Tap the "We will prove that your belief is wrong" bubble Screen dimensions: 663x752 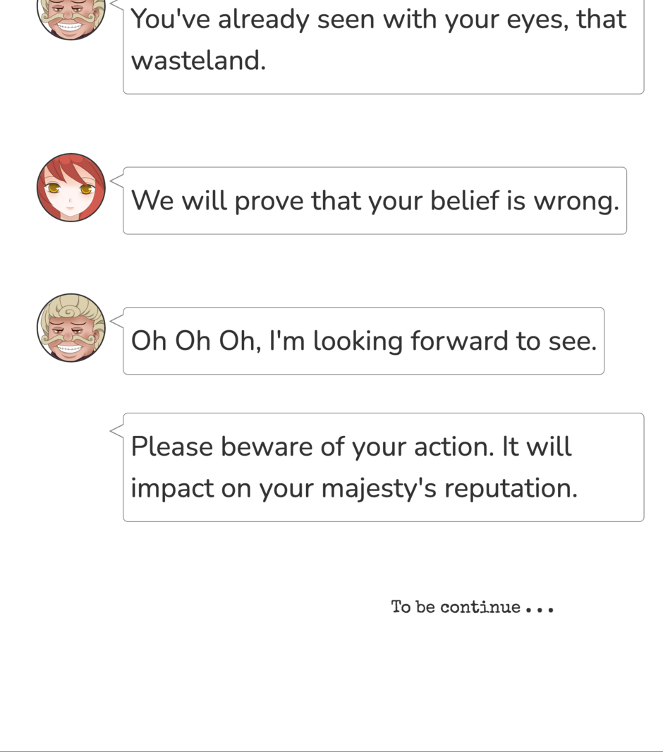[x=375, y=201]
